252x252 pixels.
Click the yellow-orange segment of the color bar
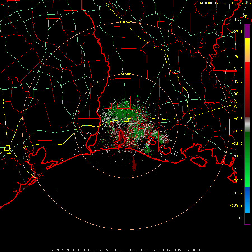point(247,50)
